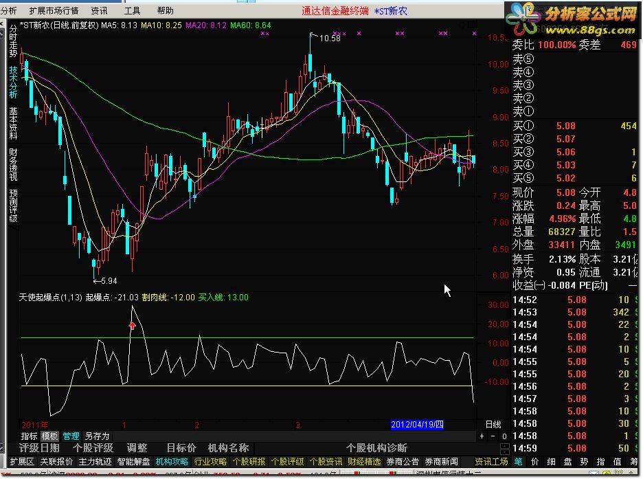The height and width of the screenshot is (479, 643).
Task: Switch to 智能解盘 tab
Action: coord(133,462)
